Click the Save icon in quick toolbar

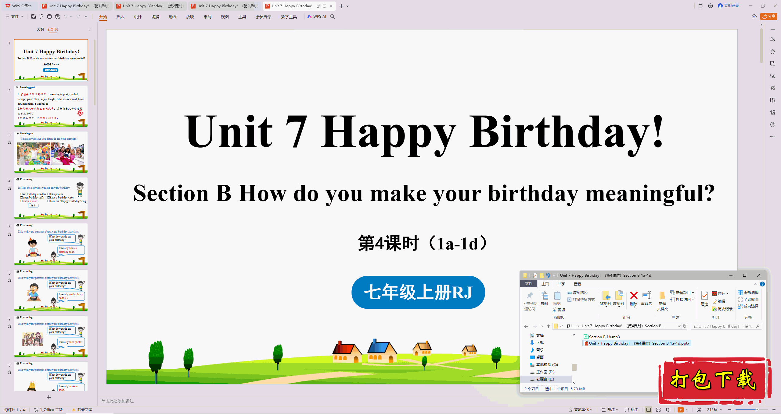point(34,16)
